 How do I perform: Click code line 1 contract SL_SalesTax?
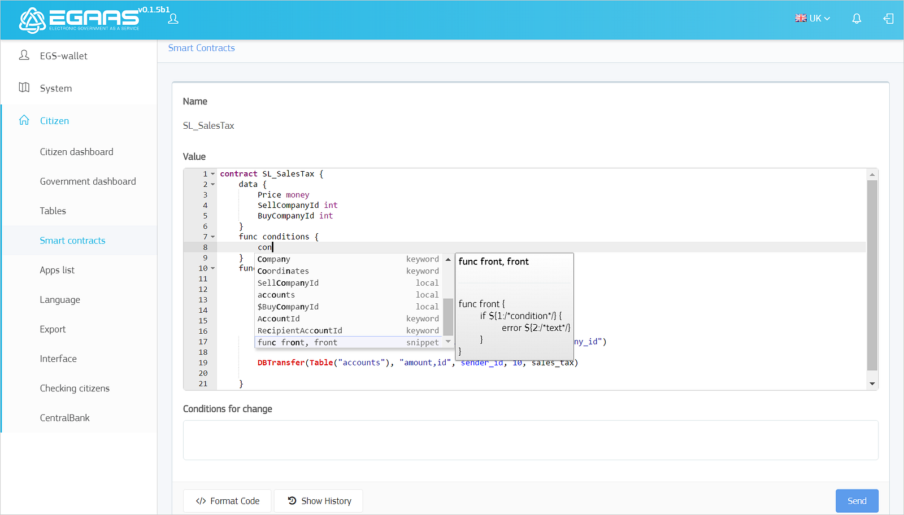(272, 174)
